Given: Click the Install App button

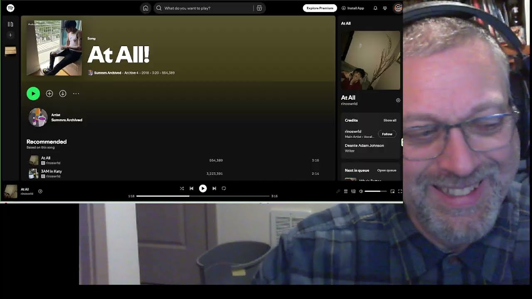Looking at the screenshot, I should [x=353, y=8].
